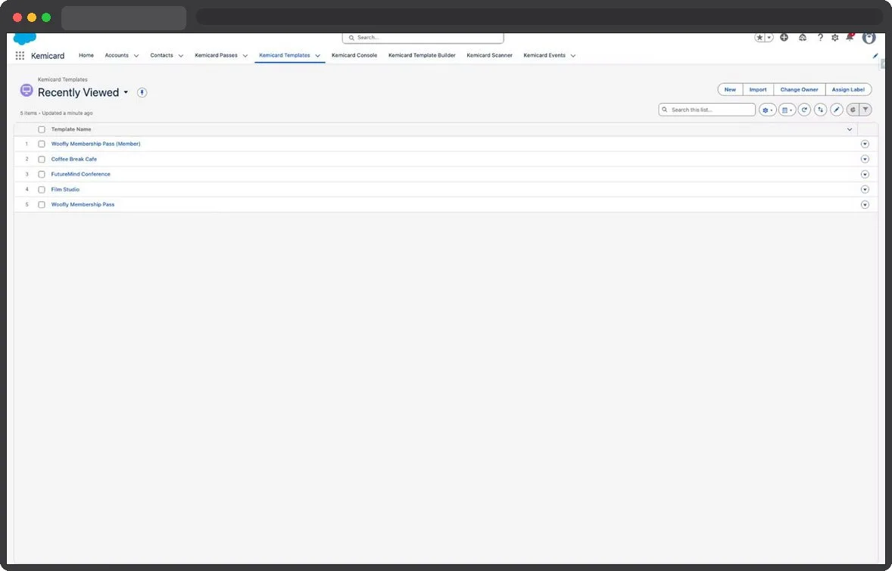
Task: Open the Contacts tab
Action: tap(161, 56)
